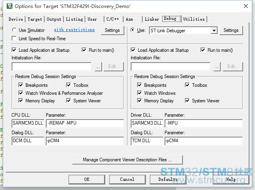Select the Debug tab
255x190 pixels.
[x=171, y=19]
